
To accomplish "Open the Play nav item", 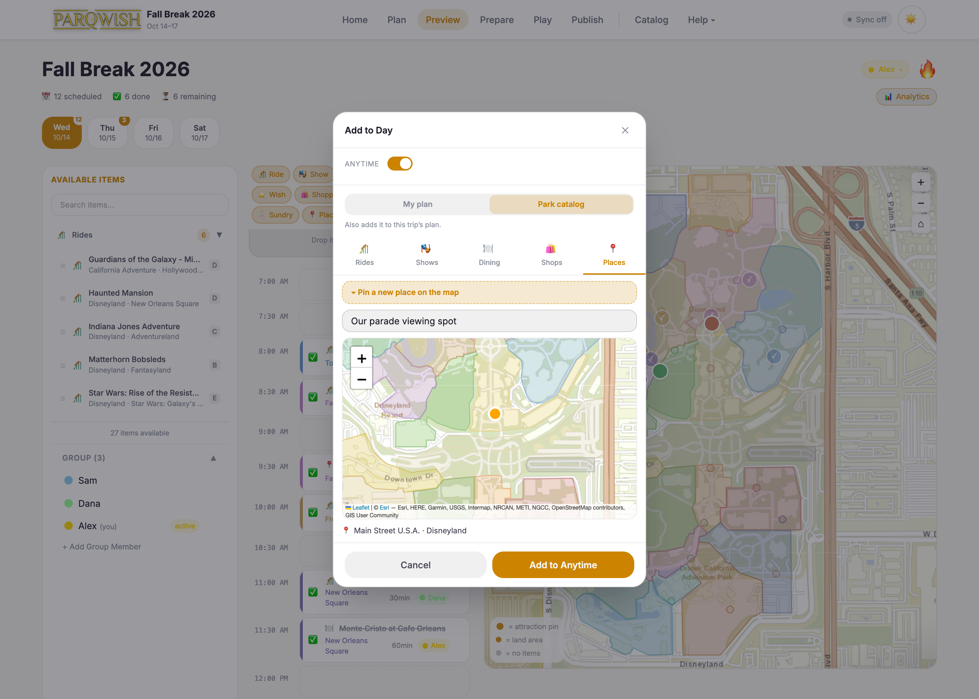I will coord(542,20).
